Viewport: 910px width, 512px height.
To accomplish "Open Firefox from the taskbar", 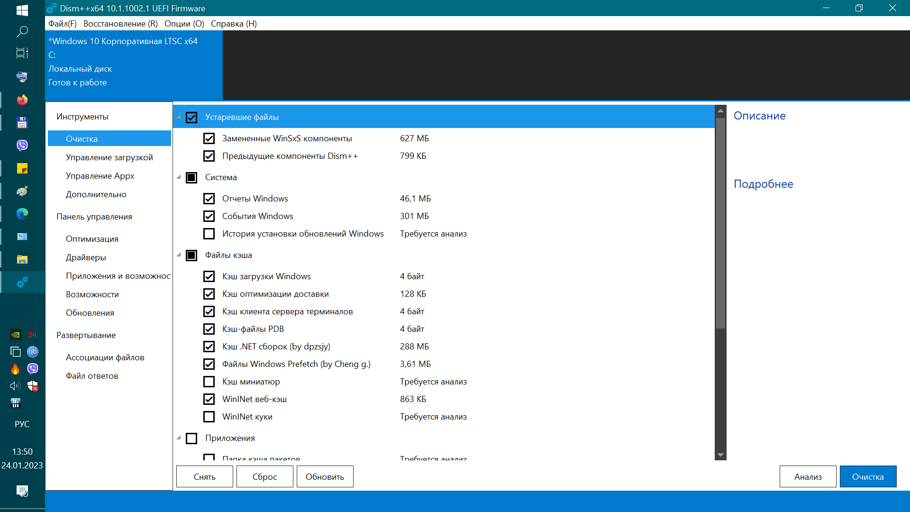I will (x=22, y=100).
